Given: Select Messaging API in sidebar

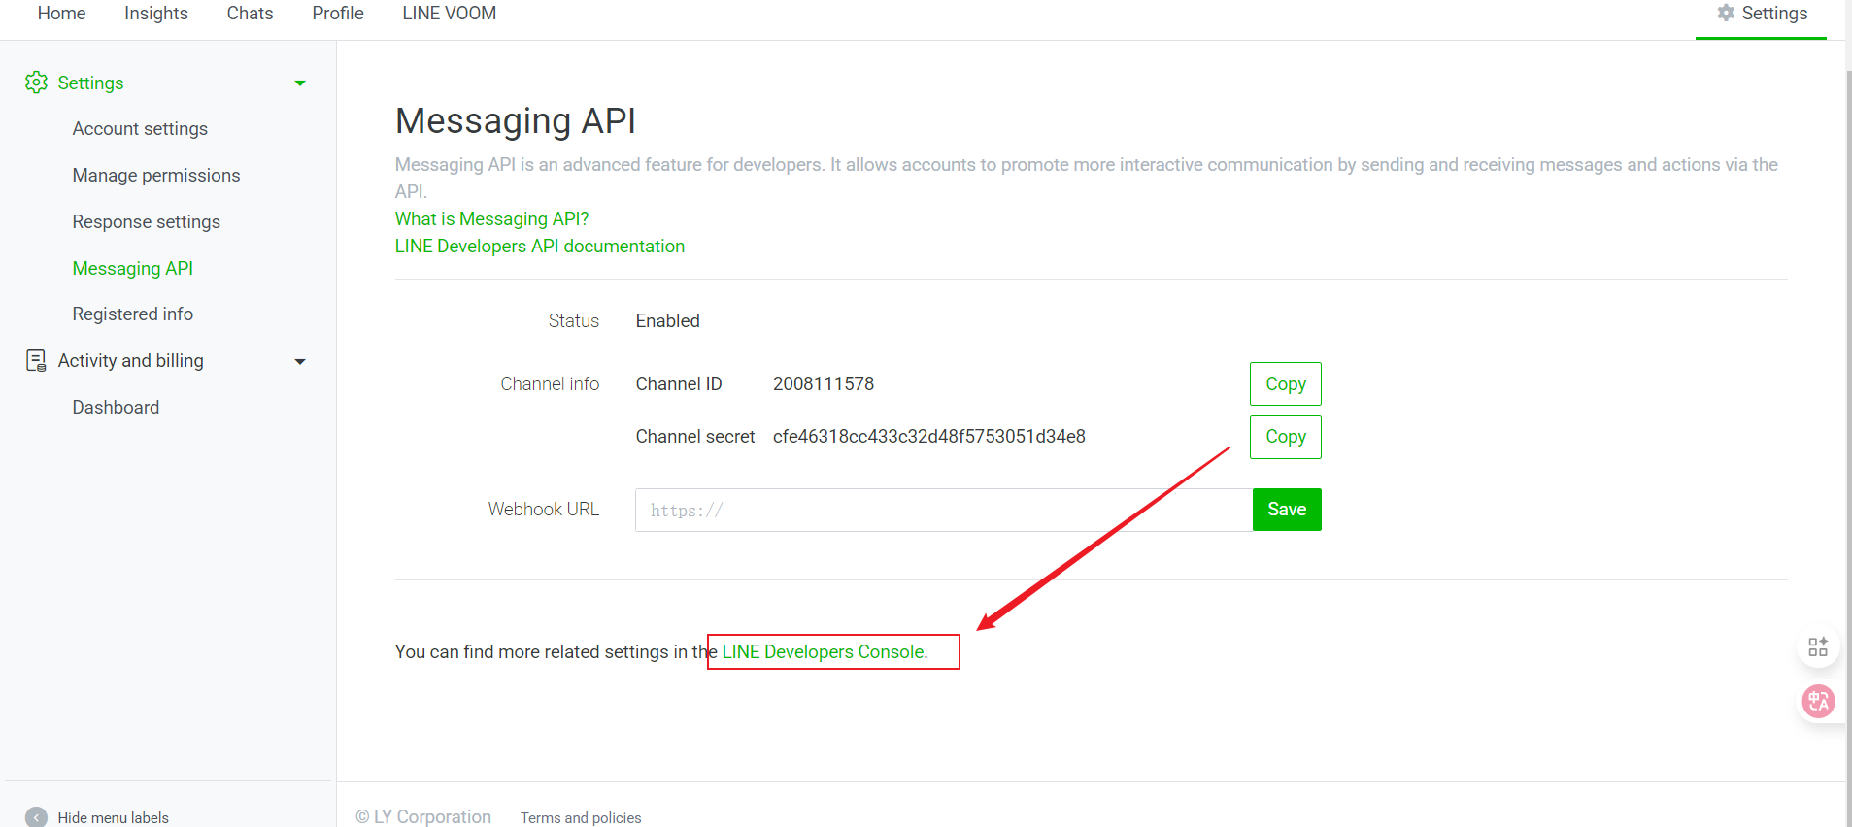Looking at the screenshot, I should click(x=133, y=269).
